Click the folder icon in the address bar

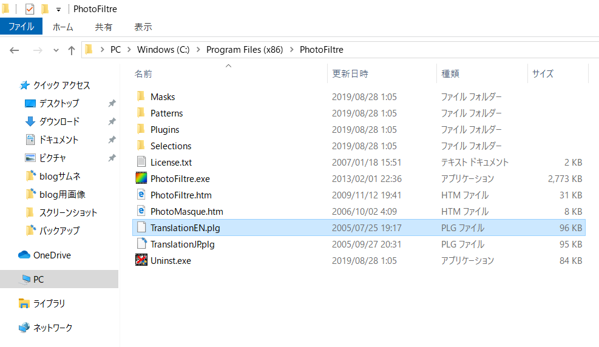[x=89, y=49]
